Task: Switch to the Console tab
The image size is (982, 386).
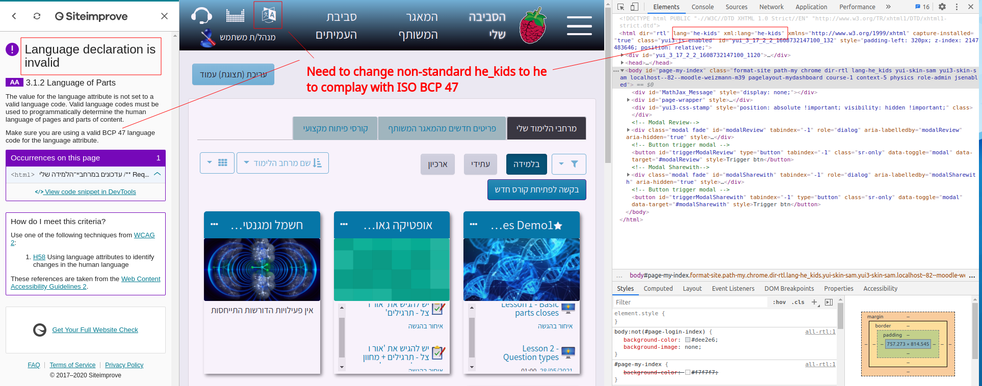Action: (x=703, y=7)
